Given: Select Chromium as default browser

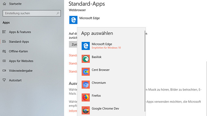Looking at the screenshot, I should point(99,83).
